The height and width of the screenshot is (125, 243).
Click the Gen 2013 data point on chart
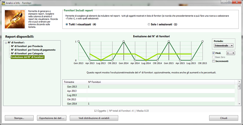[x=78, y=41]
